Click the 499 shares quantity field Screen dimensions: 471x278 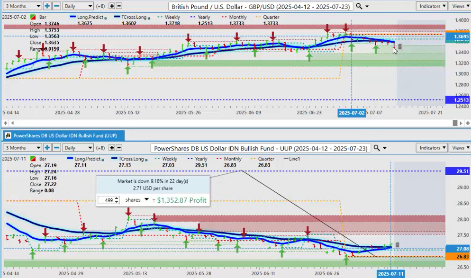(x=106, y=200)
